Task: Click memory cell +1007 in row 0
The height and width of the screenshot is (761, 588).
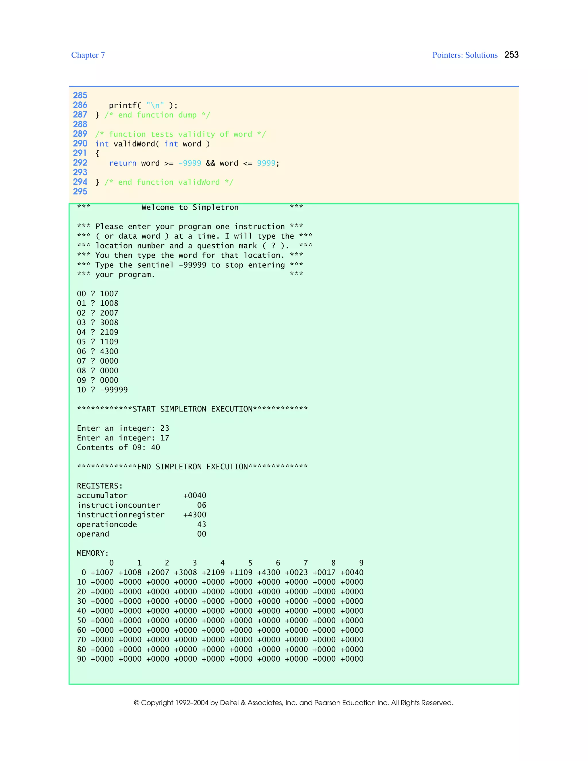Action: [x=102, y=573]
